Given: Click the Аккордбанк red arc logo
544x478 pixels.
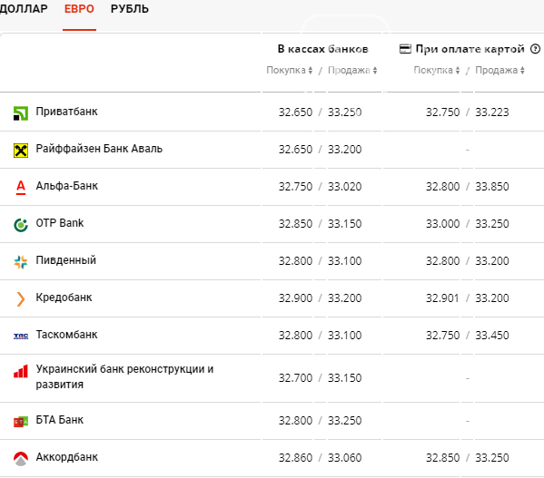Looking at the screenshot, I should 21,459.
